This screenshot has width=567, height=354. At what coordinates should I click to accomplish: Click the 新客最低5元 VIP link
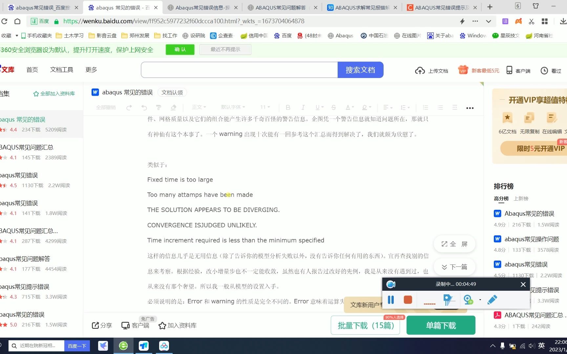click(479, 70)
